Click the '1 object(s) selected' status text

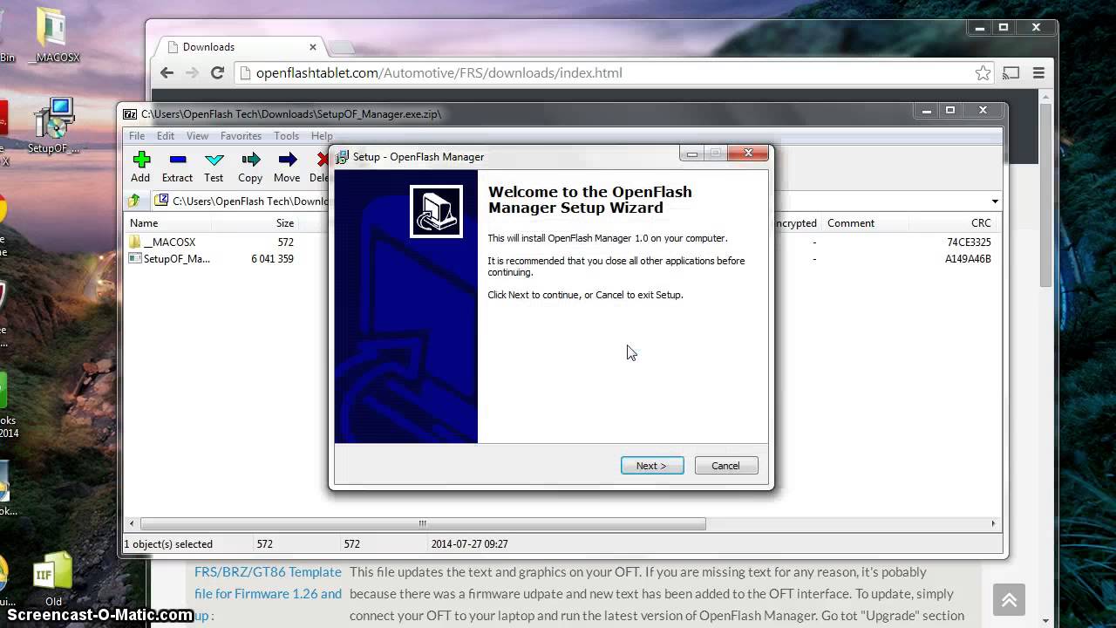168,544
